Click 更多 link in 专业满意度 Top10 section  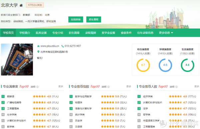pyautogui.click(x=61, y=87)
